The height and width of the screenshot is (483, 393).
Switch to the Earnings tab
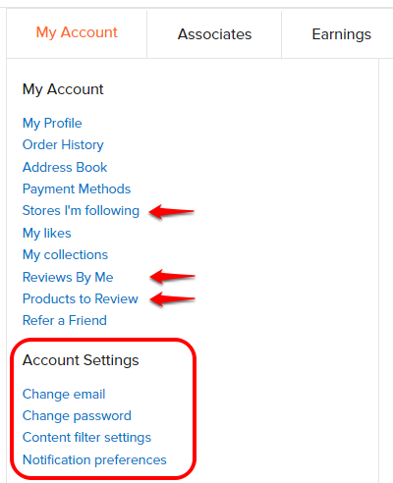pyautogui.click(x=341, y=34)
